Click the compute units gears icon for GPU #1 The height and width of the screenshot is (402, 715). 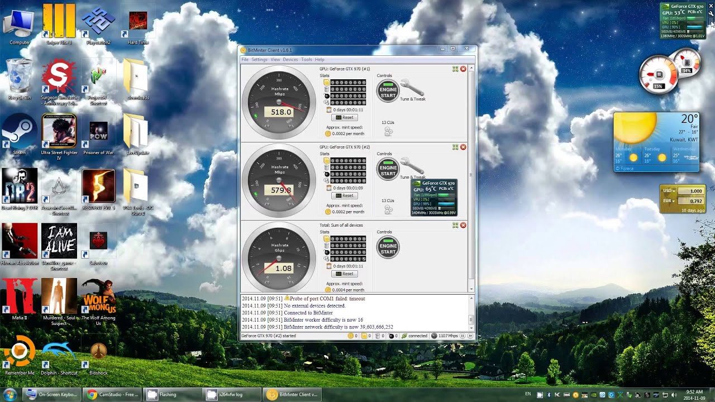click(388, 132)
